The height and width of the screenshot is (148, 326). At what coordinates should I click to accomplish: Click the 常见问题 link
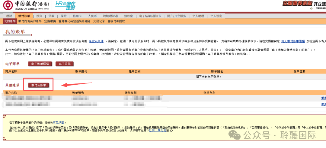pyautogui.click(x=59, y=122)
